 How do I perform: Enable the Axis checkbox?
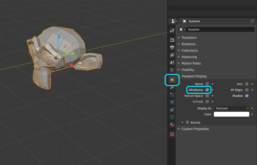tap(247, 84)
